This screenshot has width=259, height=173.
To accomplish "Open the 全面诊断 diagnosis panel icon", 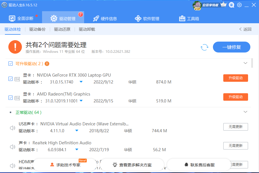I will (12, 18).
